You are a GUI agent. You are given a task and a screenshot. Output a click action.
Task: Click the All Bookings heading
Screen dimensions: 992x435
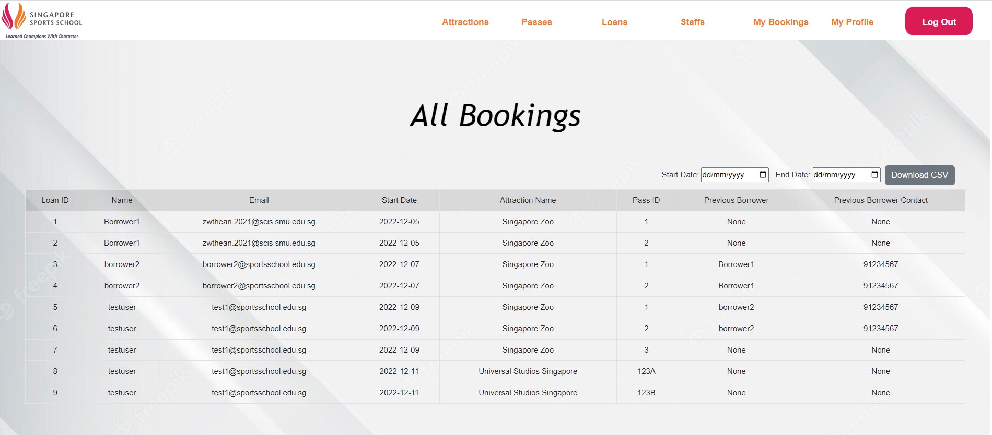click(x=495, y=116)
